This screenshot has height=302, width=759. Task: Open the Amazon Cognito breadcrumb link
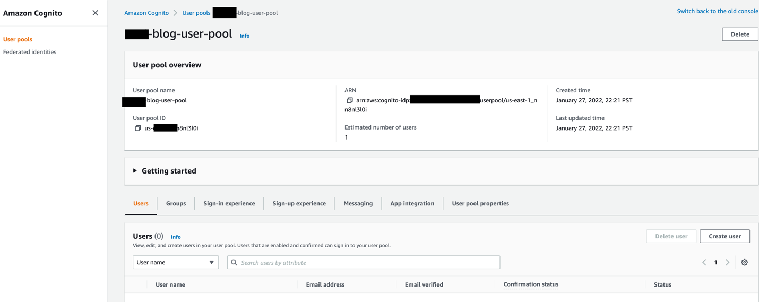coord(146,13)
